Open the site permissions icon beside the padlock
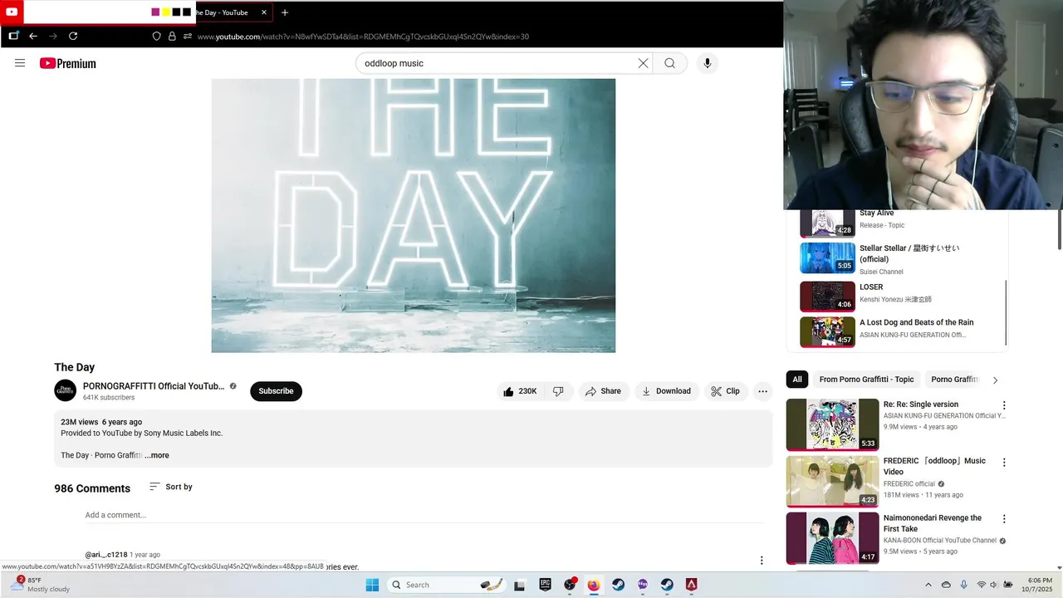 point(188,37)
